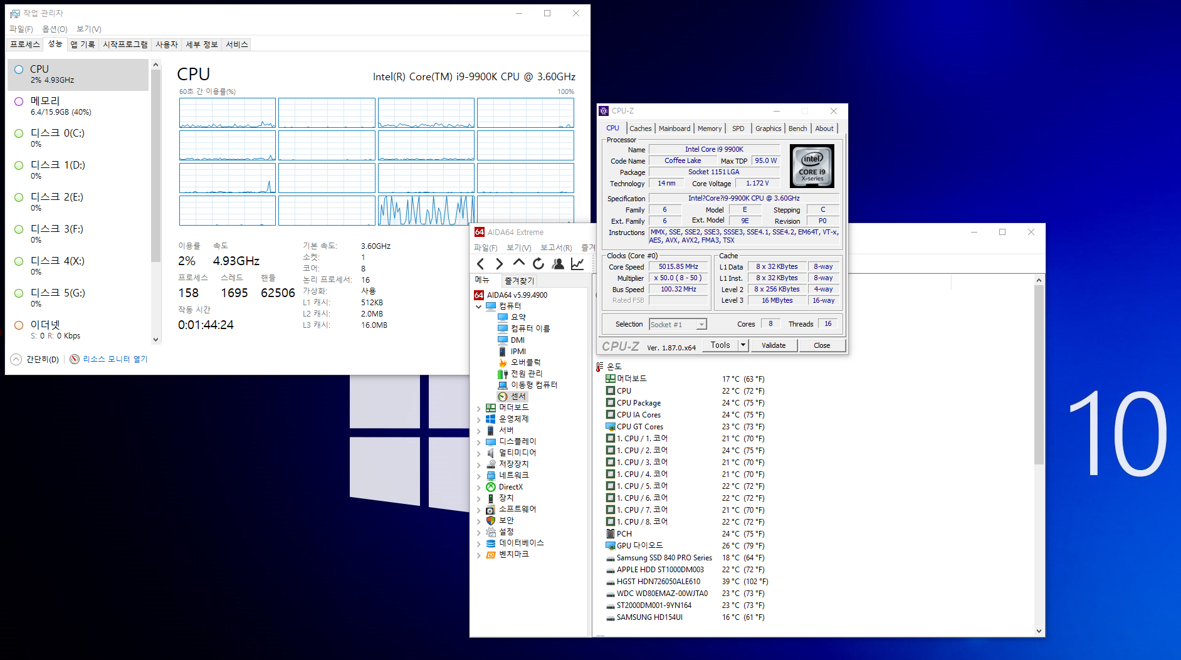Click CPU-Z Tools button
Viewport: 1181px width, 660px height.
point(720,345)
